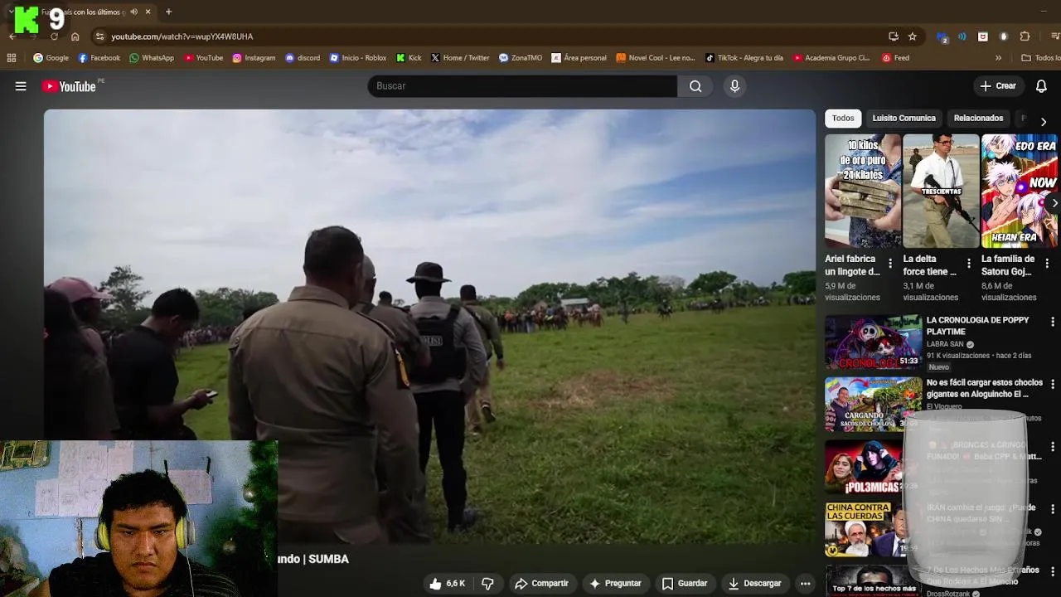Screen dimensions: 1061x597
Task: Open the notifications bell
Action: click(1041, 86)
